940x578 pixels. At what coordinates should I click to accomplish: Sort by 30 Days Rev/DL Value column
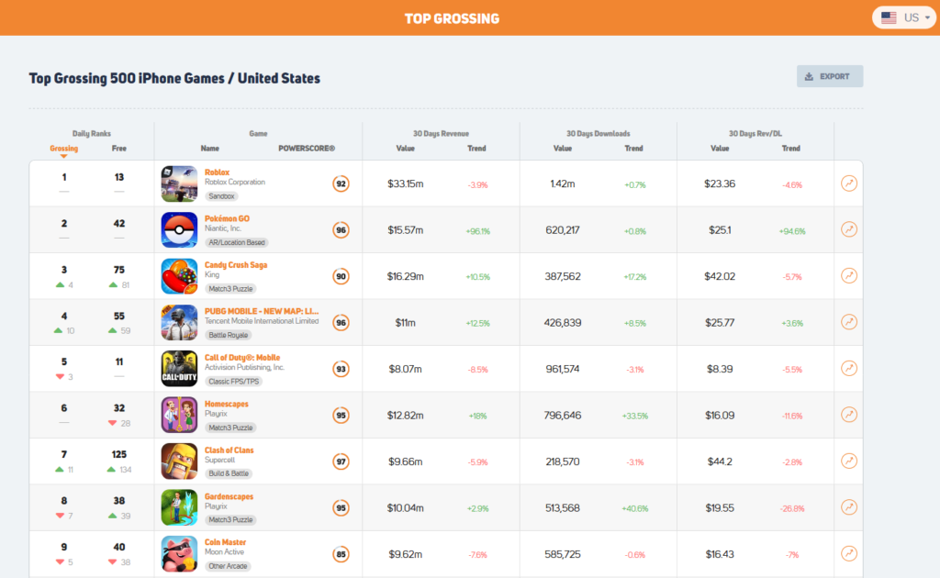click(720, 149)
